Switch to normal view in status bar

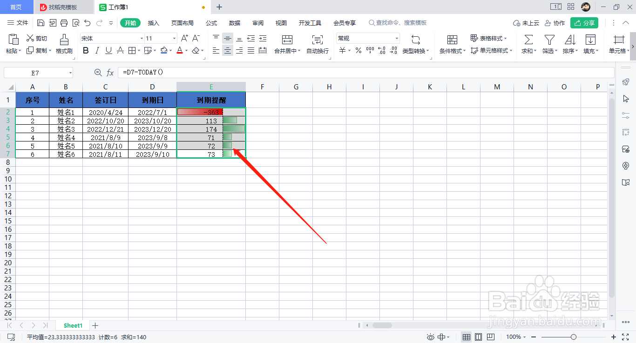(x=466, y=337)
